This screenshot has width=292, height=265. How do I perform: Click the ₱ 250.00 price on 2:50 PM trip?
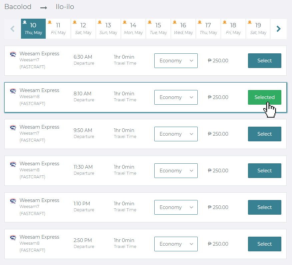218,244
